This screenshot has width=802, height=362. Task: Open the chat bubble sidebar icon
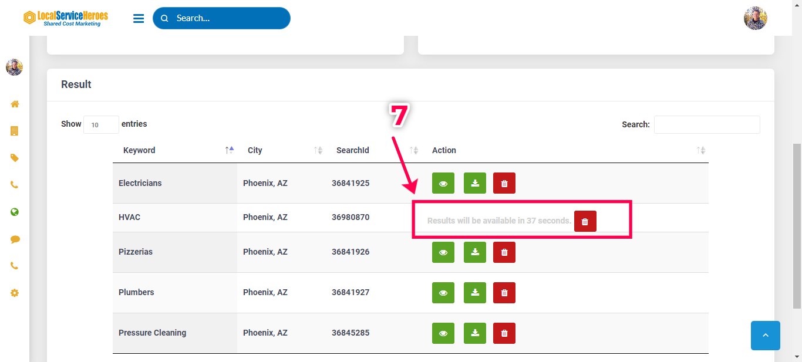click(x=15, y=239)
